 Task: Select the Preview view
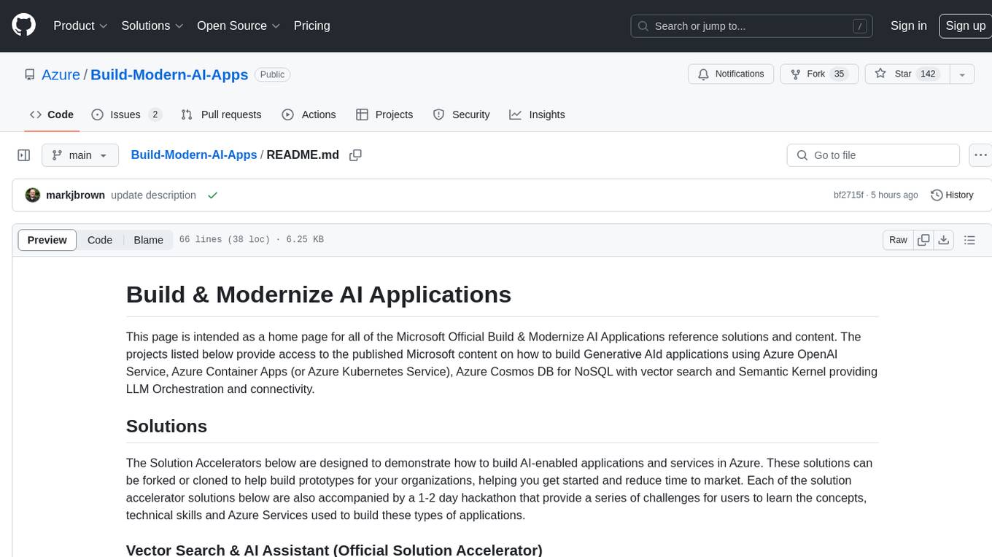pos(47,240)
